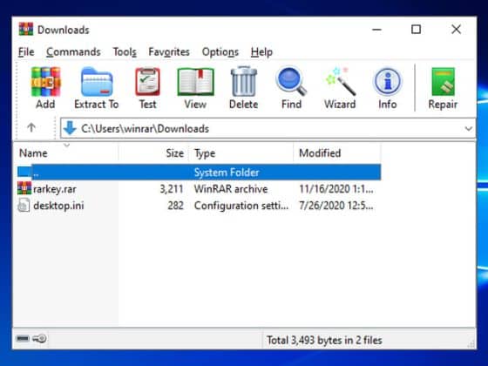Click the Configuration setti... type cell

pos(241,206)
